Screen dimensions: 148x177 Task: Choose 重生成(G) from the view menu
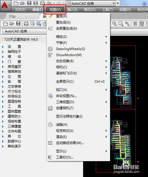point(78,22)
